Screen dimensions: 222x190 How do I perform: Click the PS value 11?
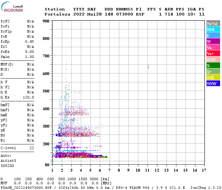pyautogui.click(x=202, y=14)
